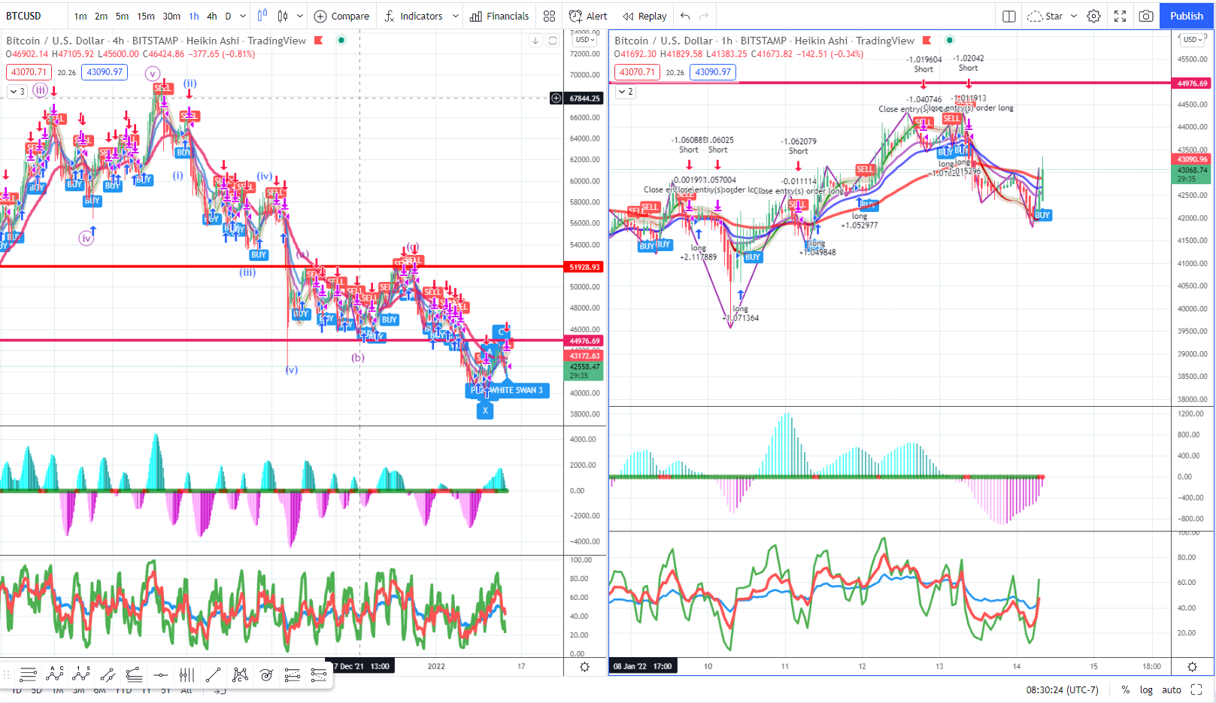Screen dimensions: 1216x703
Task: Maximize the 4h chart pane
Action: (553, 41)
